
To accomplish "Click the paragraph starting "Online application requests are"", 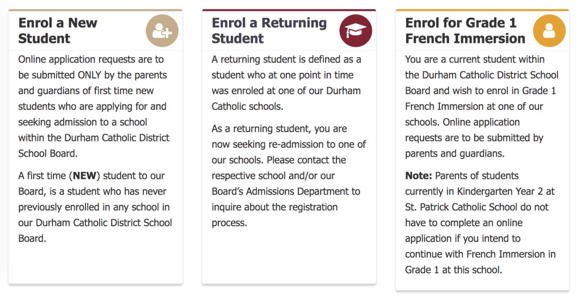I will click(x=93, y=106).
